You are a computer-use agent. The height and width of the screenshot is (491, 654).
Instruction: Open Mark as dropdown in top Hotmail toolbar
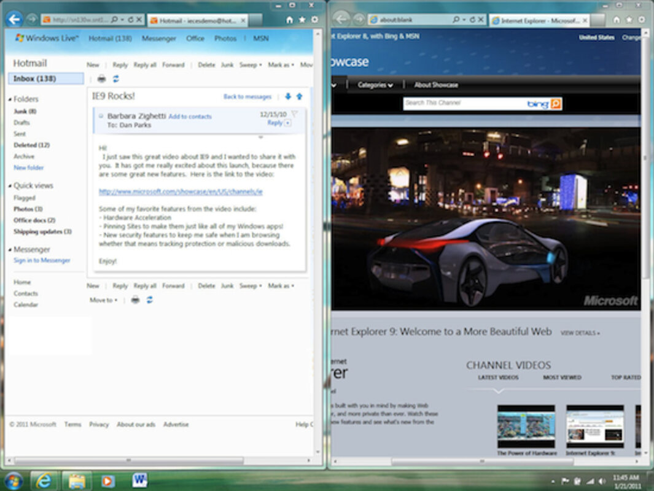pos(281,65)
